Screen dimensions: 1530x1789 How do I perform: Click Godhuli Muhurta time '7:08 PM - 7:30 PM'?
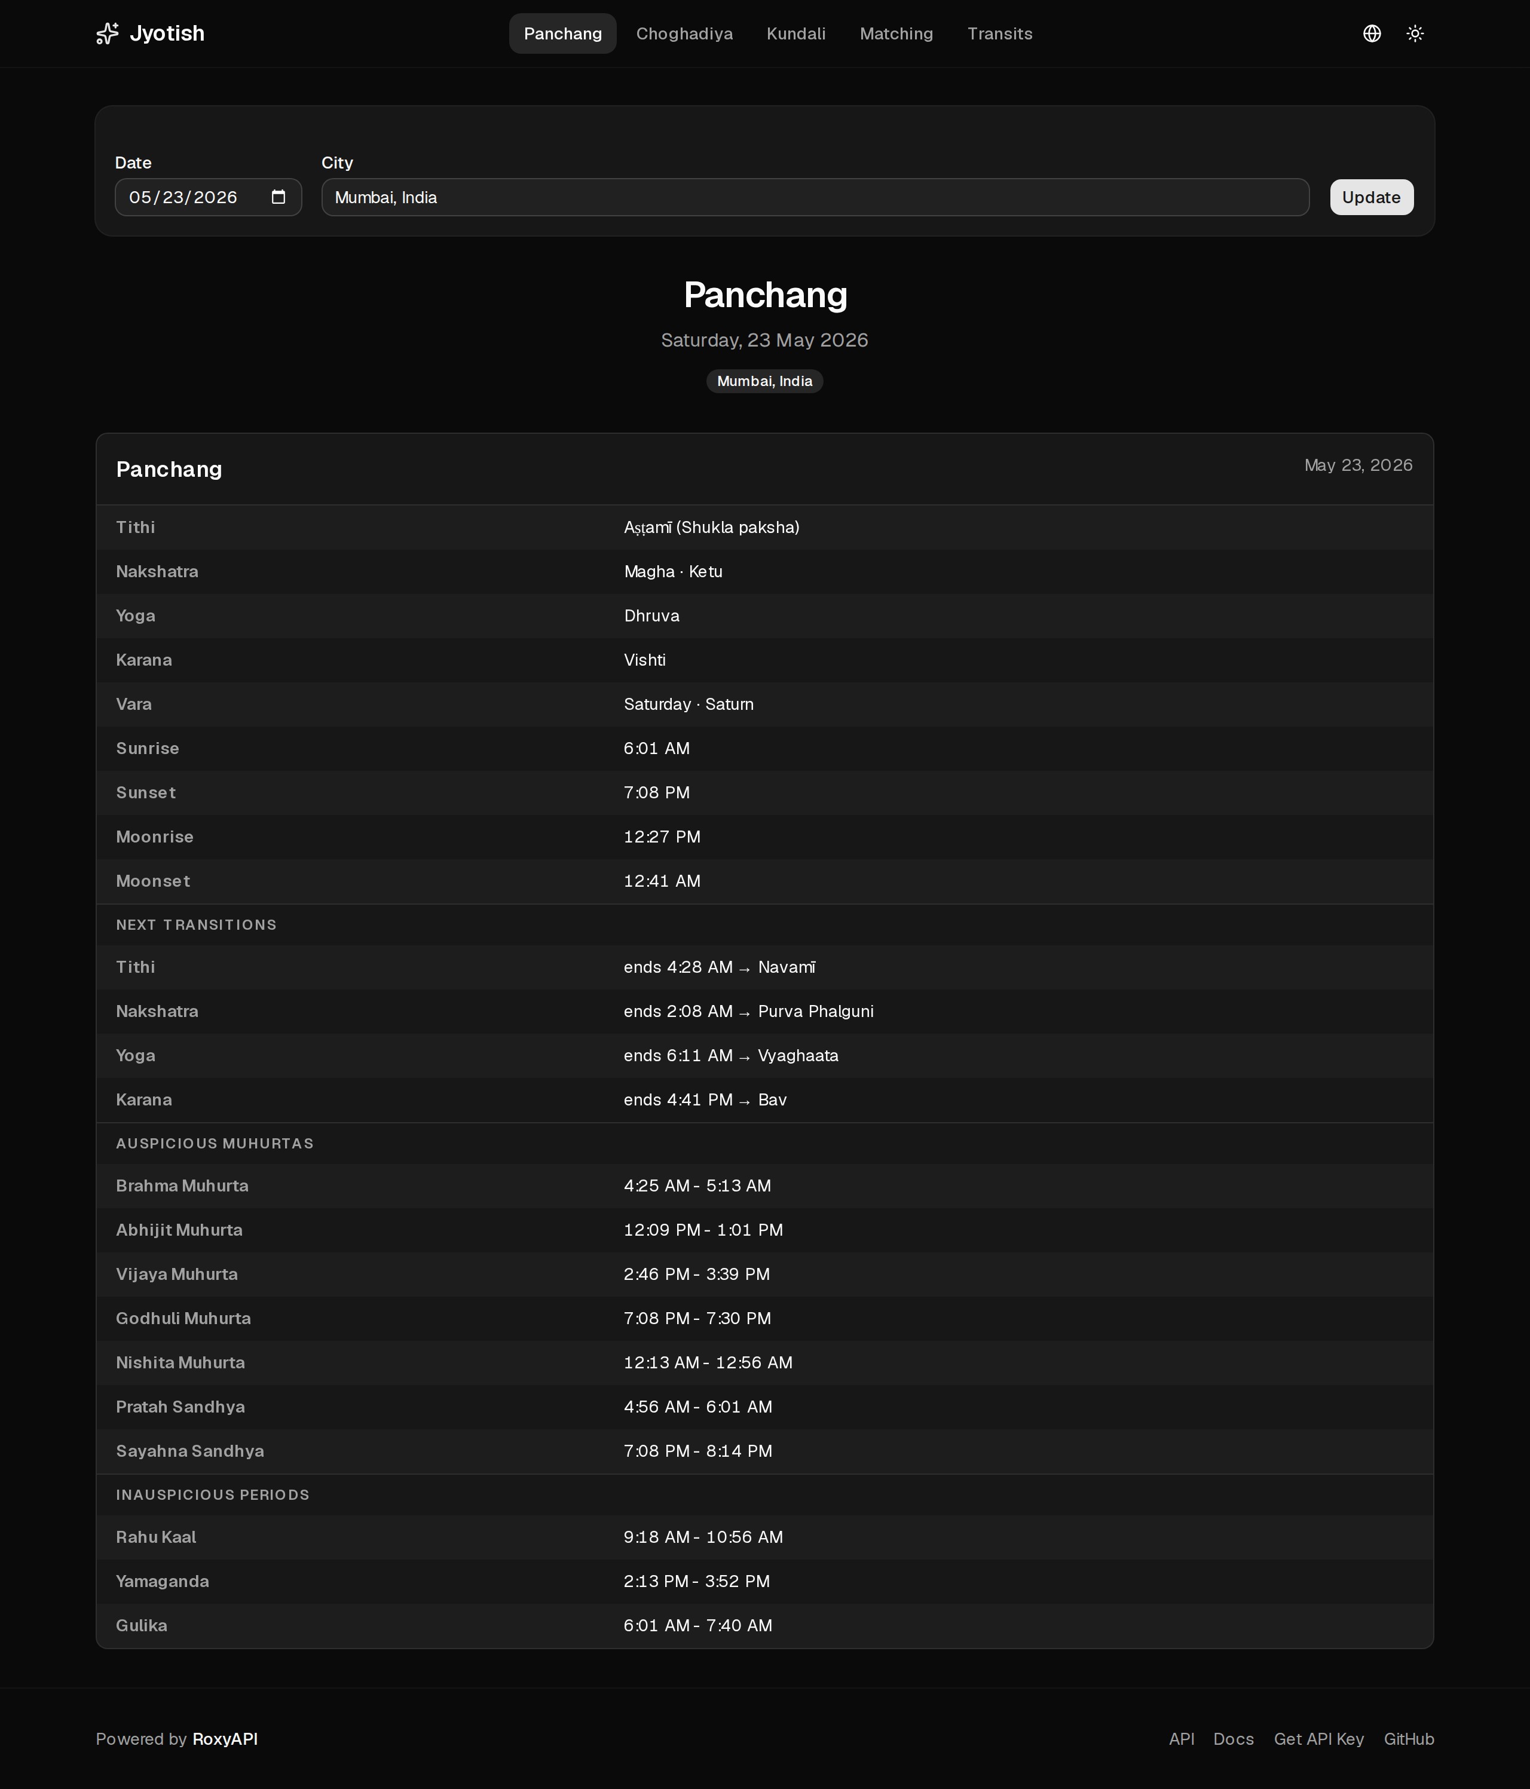pos(697,1318)
